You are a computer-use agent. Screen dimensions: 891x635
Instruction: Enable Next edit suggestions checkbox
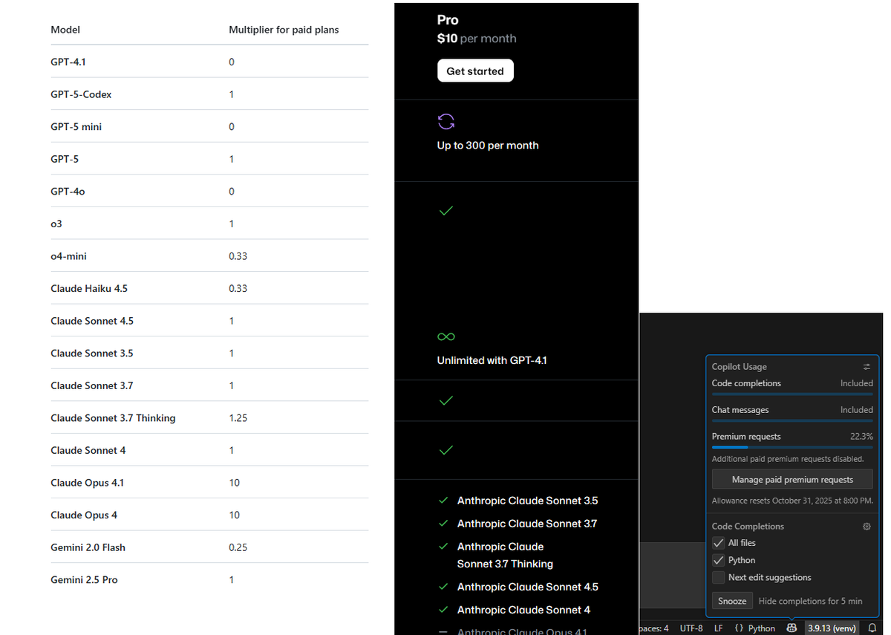coord(718,577)
